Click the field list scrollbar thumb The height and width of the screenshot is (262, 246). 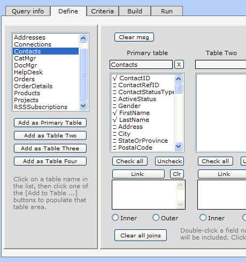coord(178,89)
